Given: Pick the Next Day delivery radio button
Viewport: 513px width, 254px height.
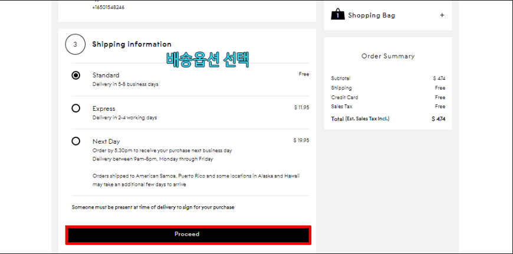Looking at the screenshot, I should 75,141.
